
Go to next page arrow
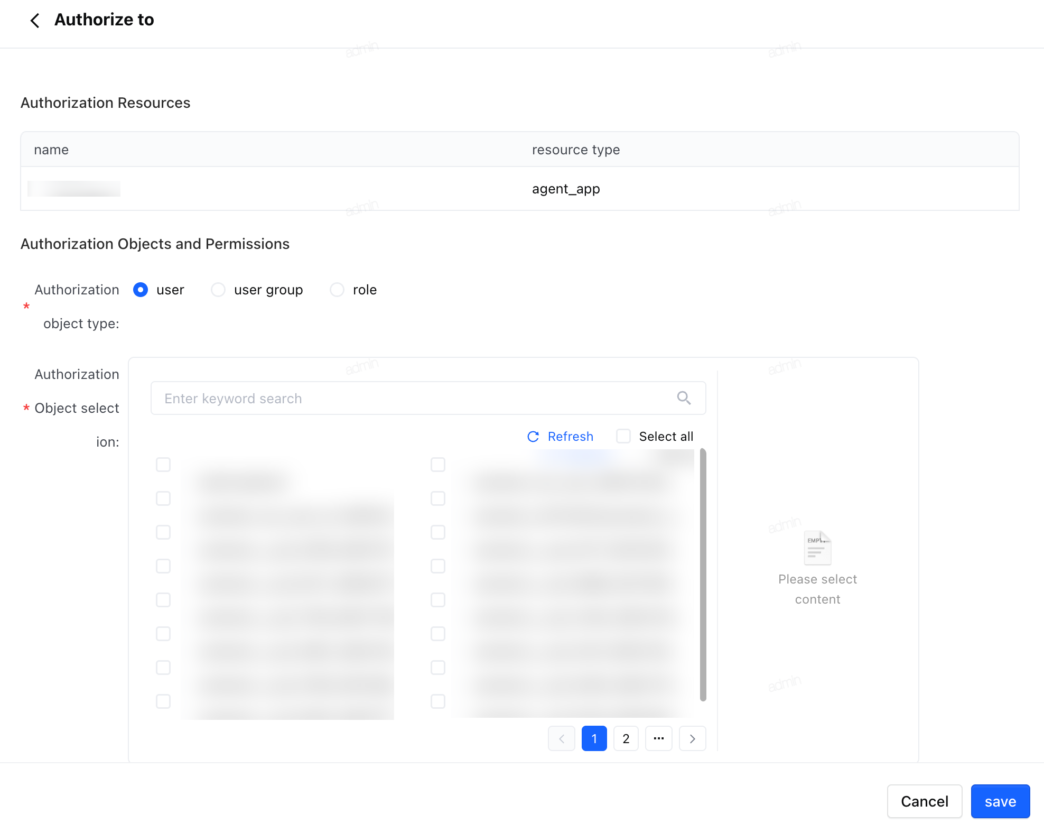point(692,738)
